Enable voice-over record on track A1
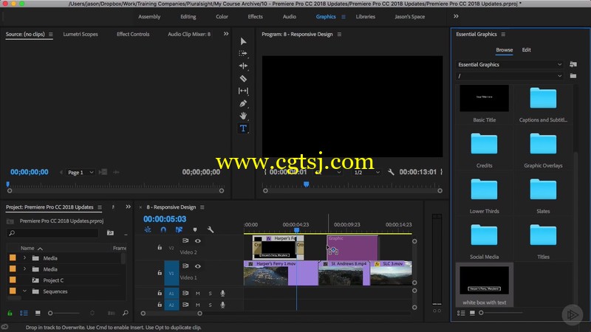 [223, 293]
